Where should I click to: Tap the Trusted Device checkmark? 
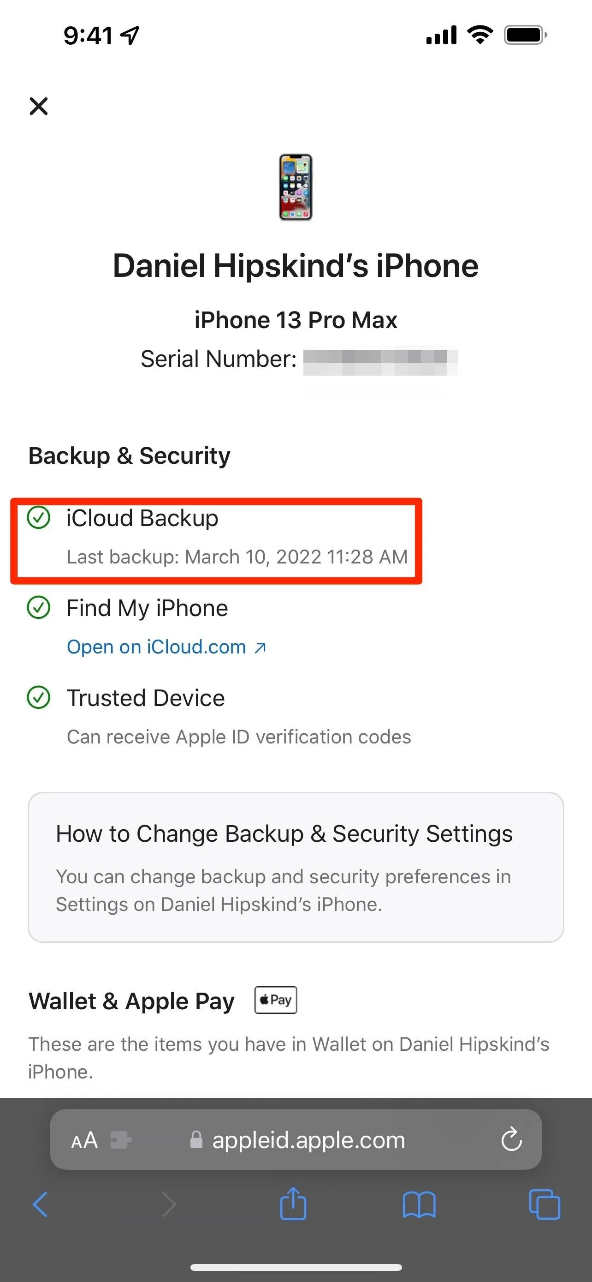(x=38, y=697)
